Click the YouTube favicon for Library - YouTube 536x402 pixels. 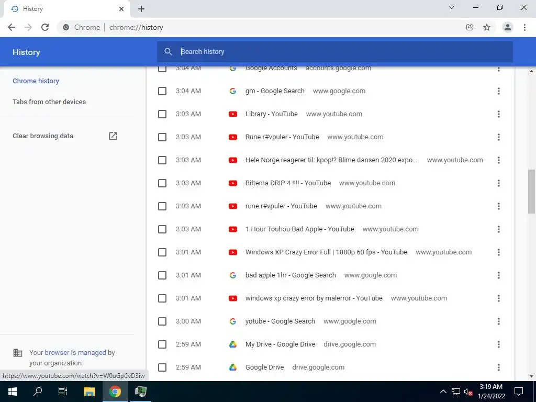233,114
